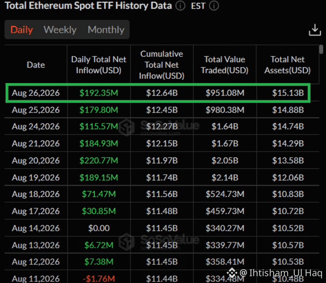
Task: Click the $358.41M traded value
Action: click(x=225, y=262)
